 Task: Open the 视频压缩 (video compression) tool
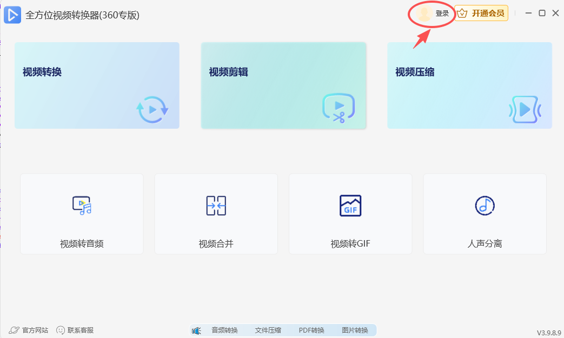(469, 85)
